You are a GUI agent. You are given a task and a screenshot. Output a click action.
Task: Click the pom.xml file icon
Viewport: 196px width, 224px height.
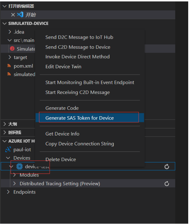[9, 66]
